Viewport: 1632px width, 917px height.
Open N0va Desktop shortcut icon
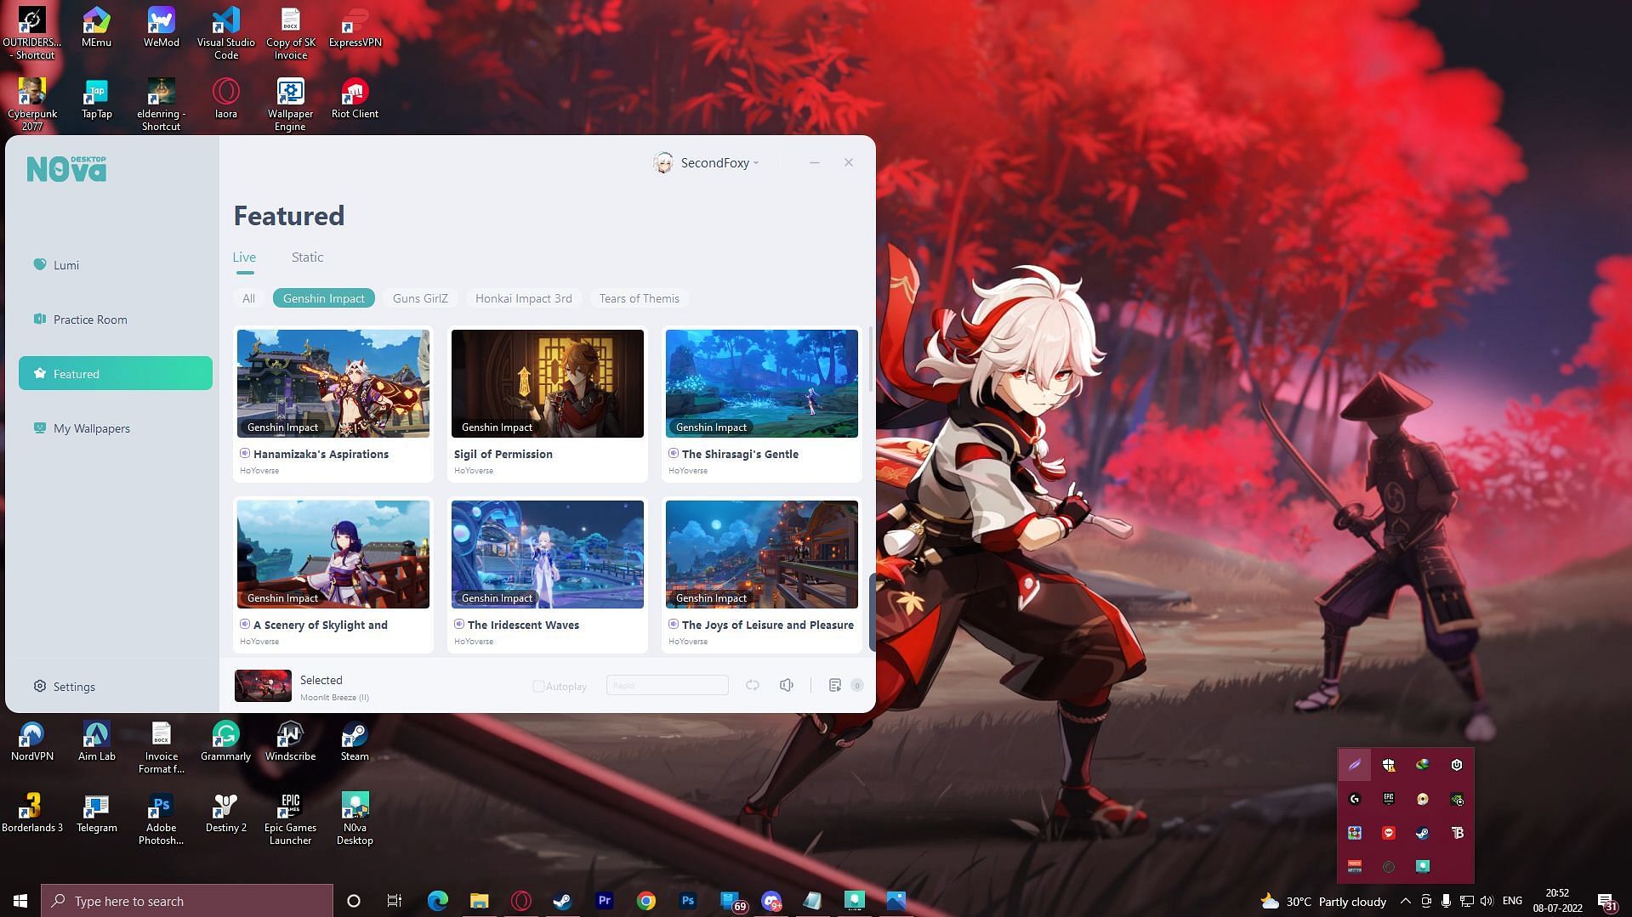[355, 818]
